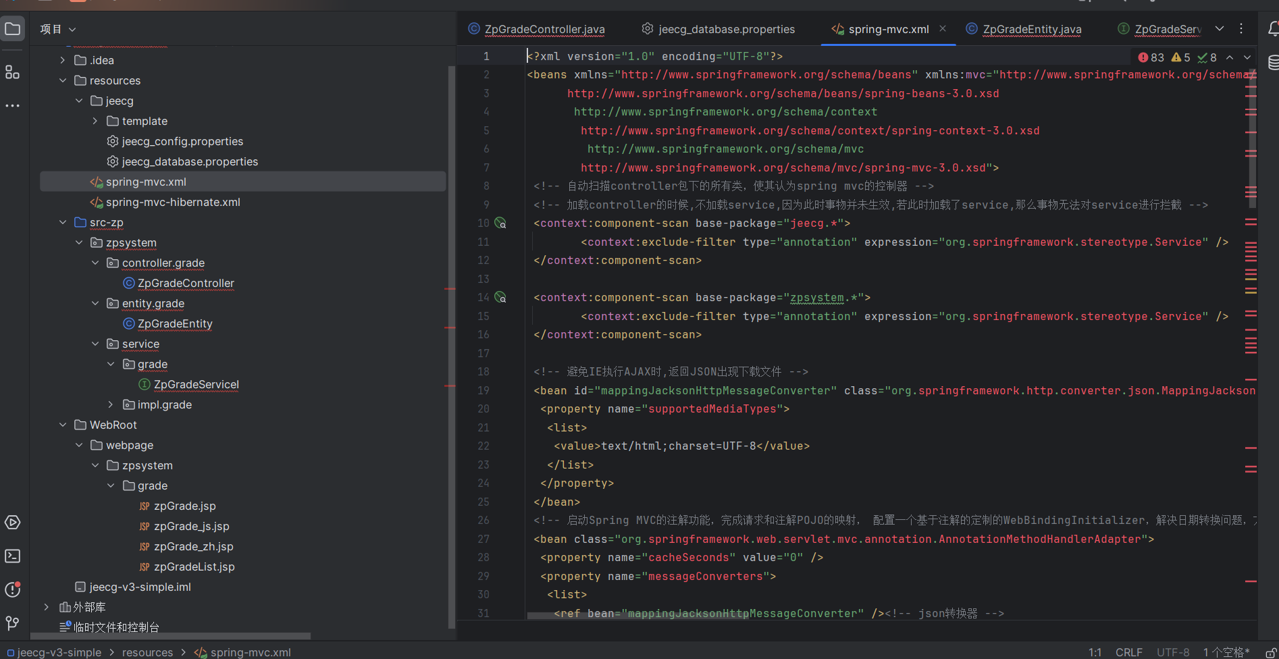Click editor vertical scrollbar thumb
The width and height of the screenshot is (1279, 659).
(1253, 137)
